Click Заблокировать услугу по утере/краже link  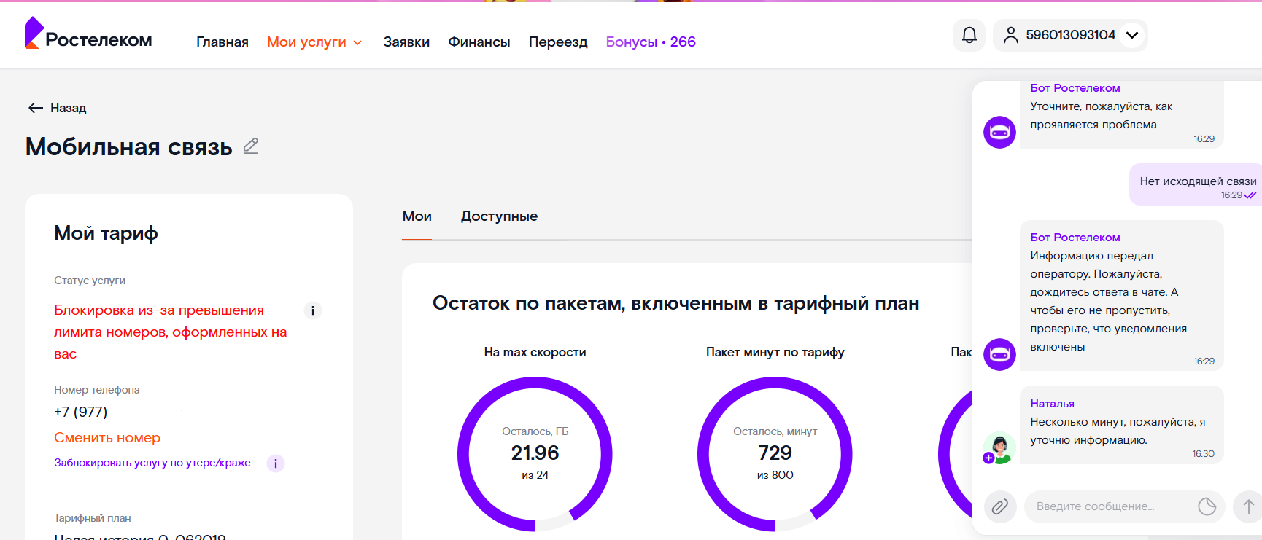(152, 463)
